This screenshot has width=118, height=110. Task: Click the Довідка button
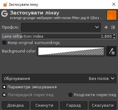tap(15, 105)
